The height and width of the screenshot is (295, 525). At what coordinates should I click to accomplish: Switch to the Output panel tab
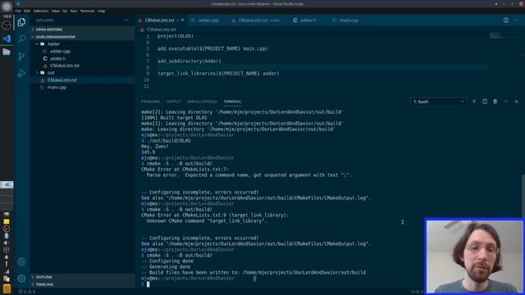173,102
